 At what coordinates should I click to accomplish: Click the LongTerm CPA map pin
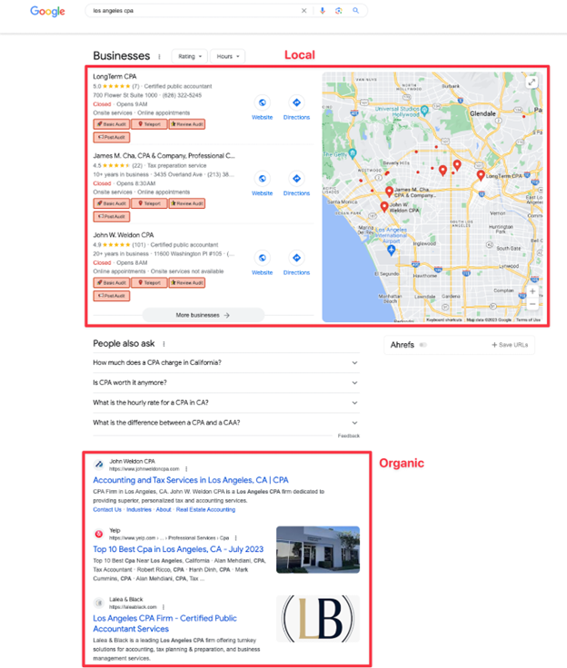pos(481,175)
